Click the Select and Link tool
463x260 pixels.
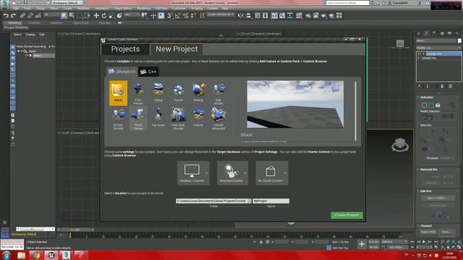tap(22, 16)
